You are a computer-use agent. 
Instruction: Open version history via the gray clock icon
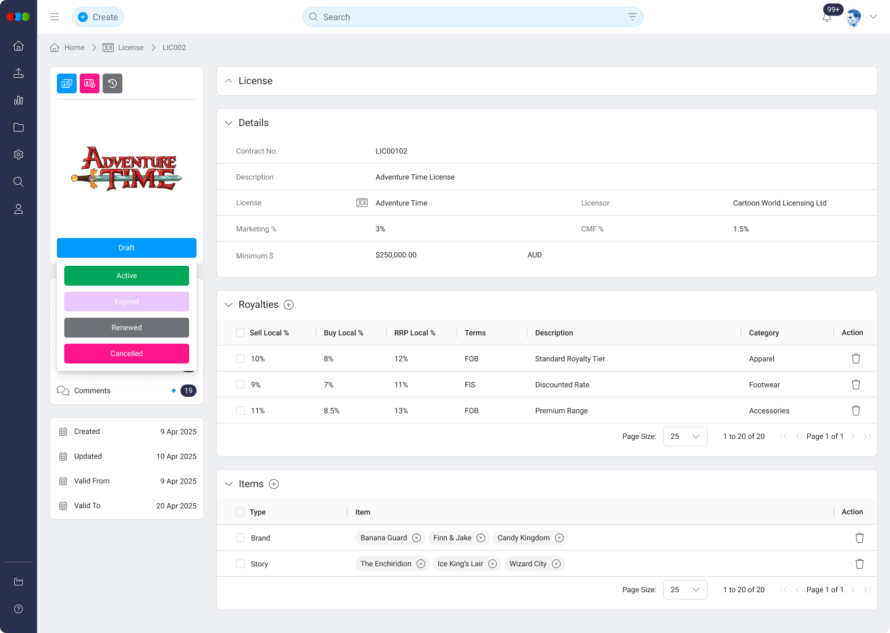(x=112, y=83)
